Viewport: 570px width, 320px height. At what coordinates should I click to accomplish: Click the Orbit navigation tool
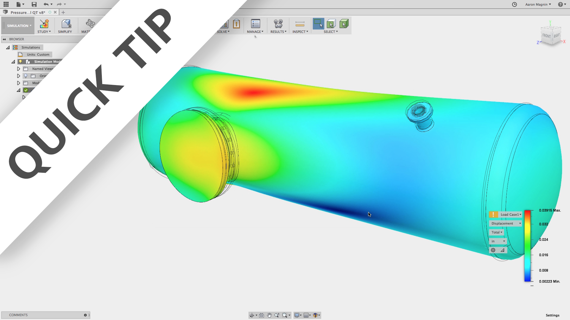252,315
